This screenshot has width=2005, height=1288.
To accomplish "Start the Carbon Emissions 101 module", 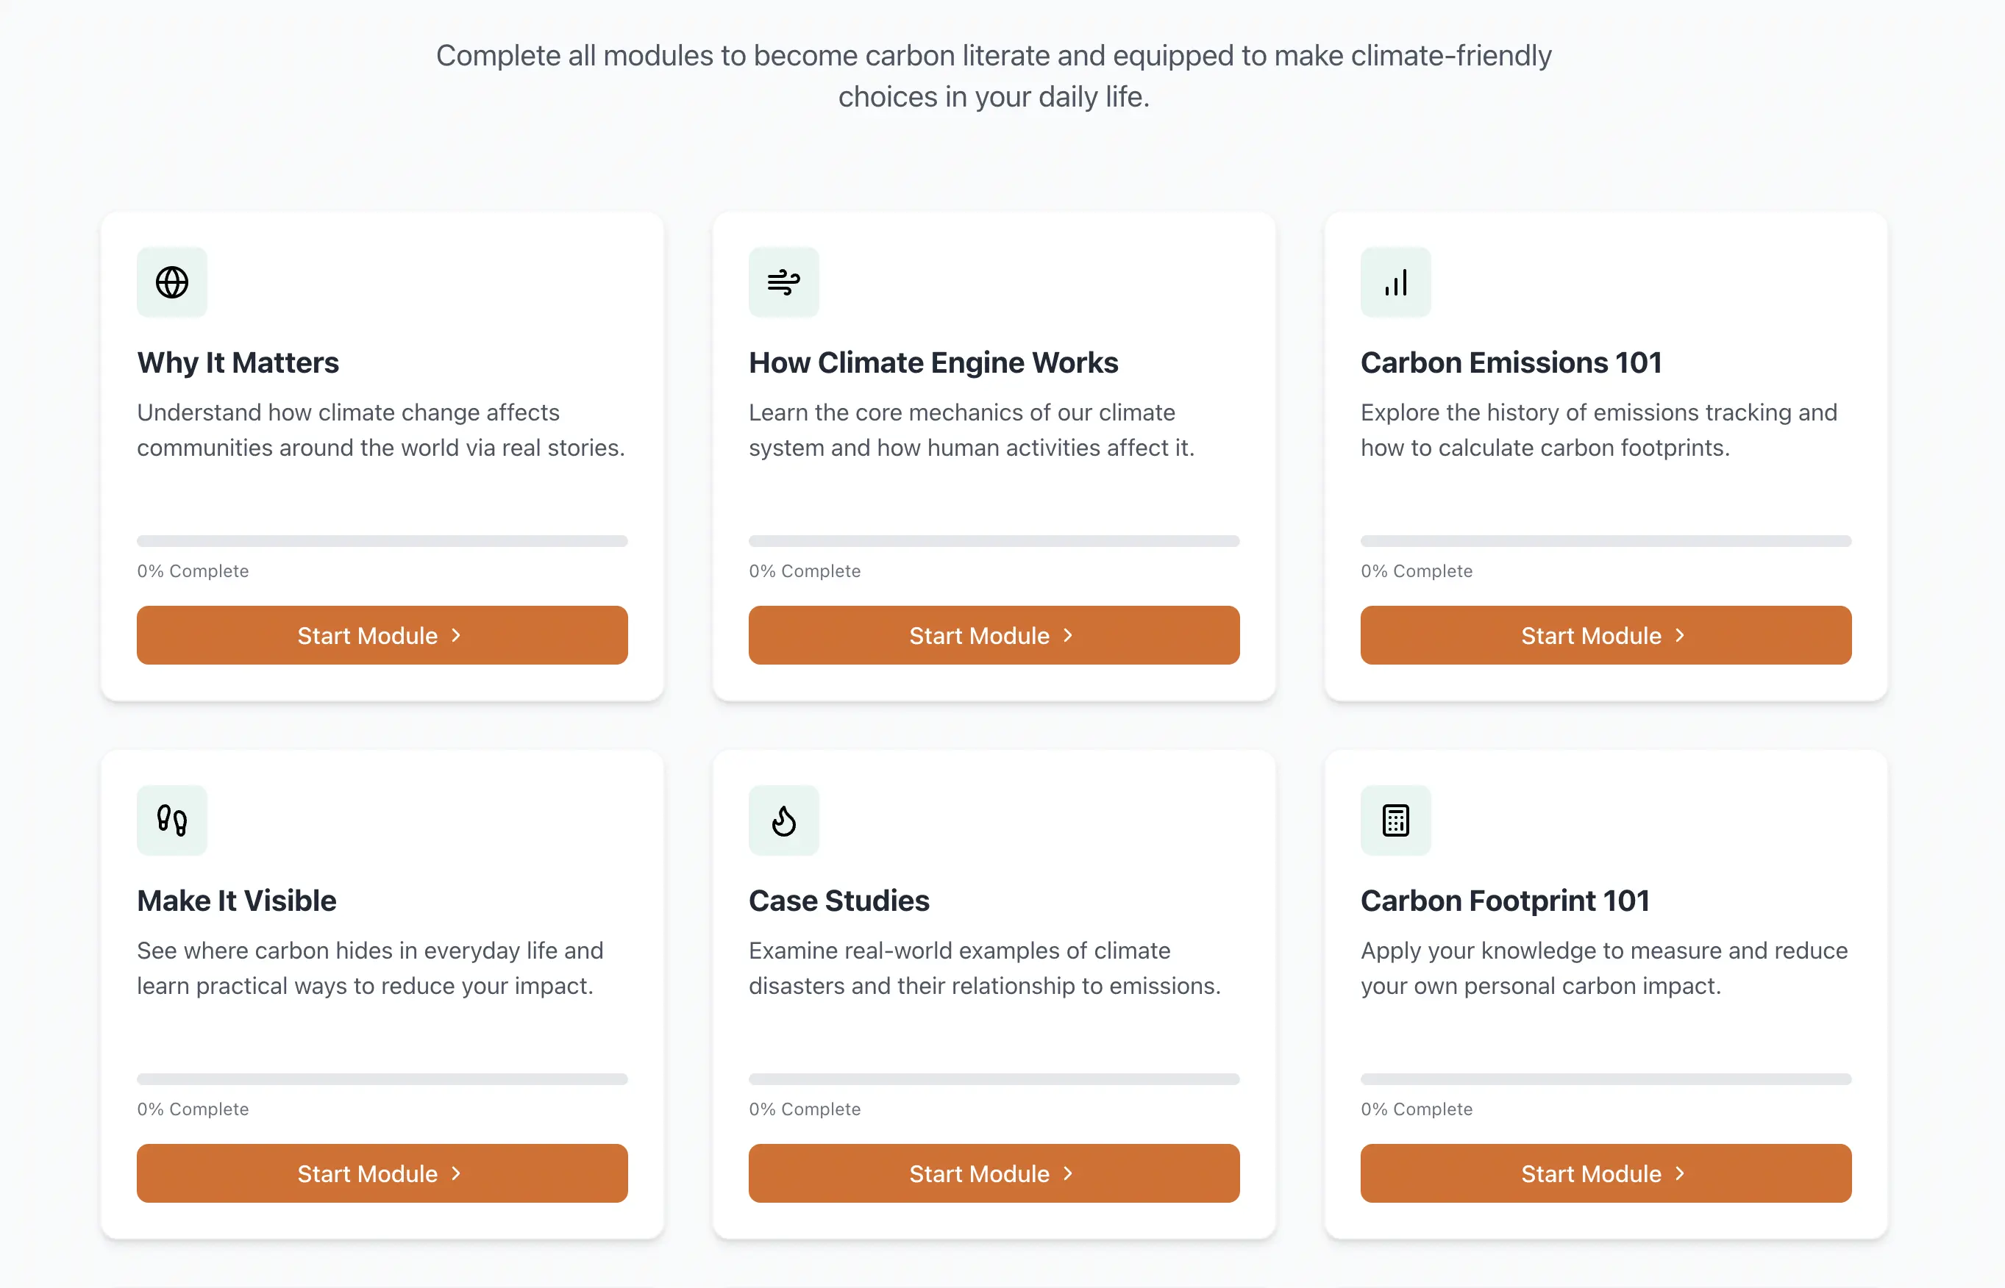I will click(x=1605, y=636).
